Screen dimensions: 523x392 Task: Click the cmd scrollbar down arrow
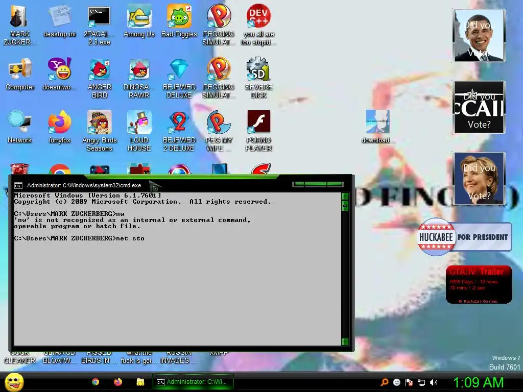(345, 341)
